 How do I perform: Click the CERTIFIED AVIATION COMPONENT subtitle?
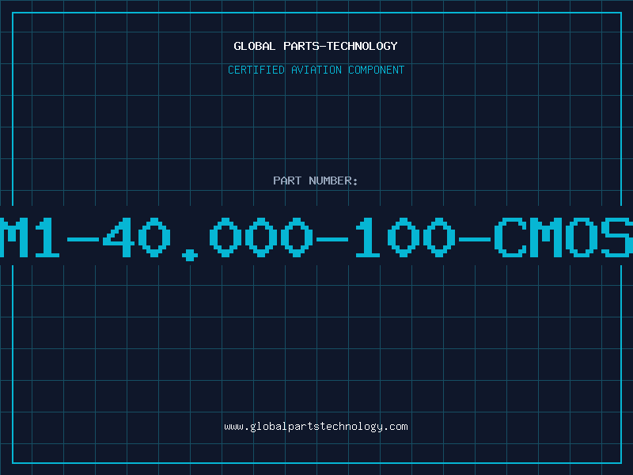click(316, 70)
